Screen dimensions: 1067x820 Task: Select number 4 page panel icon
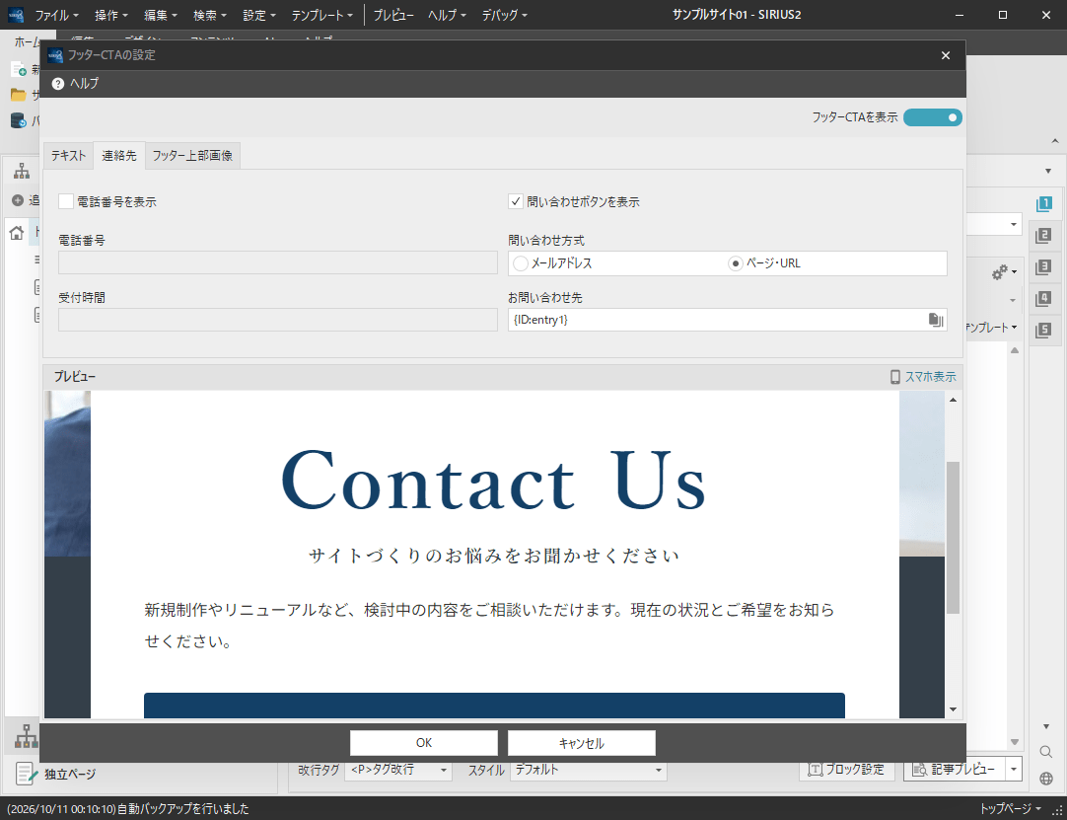coord(1044,298)
